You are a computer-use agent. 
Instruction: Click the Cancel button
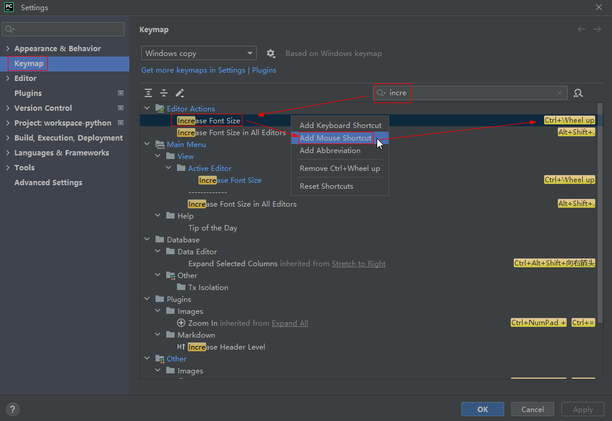coord(532,409)
